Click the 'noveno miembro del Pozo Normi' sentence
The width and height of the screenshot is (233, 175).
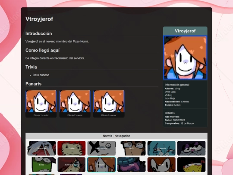pos(57,41)
